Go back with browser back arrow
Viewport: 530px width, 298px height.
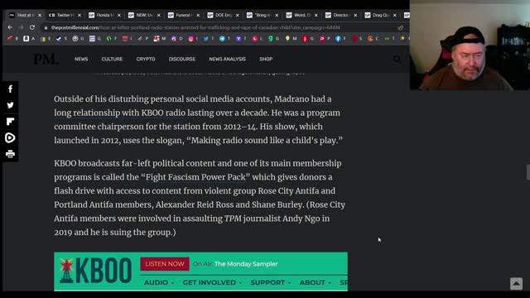click(10, 27)
